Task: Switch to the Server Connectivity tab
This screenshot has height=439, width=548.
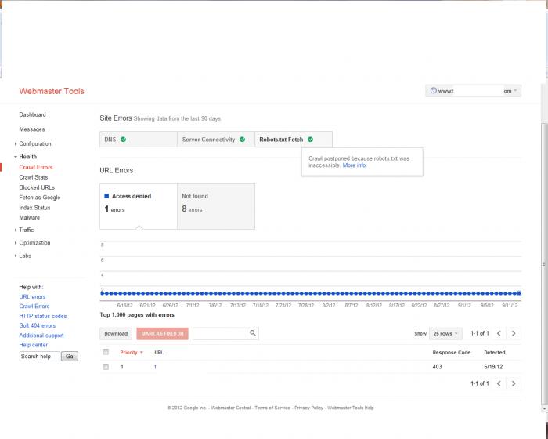Action: coord(216,140)
